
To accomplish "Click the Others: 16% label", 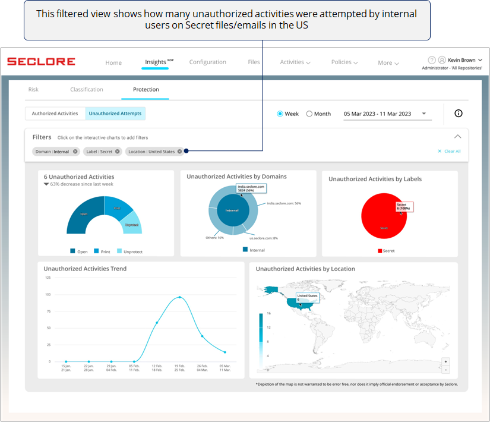I will (x=214, y=238).
